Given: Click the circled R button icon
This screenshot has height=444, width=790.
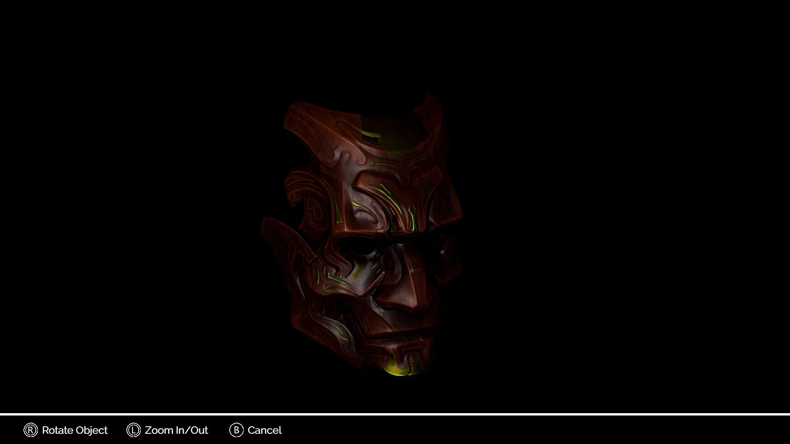Looking at the screenshot, I should click(30, 430).
